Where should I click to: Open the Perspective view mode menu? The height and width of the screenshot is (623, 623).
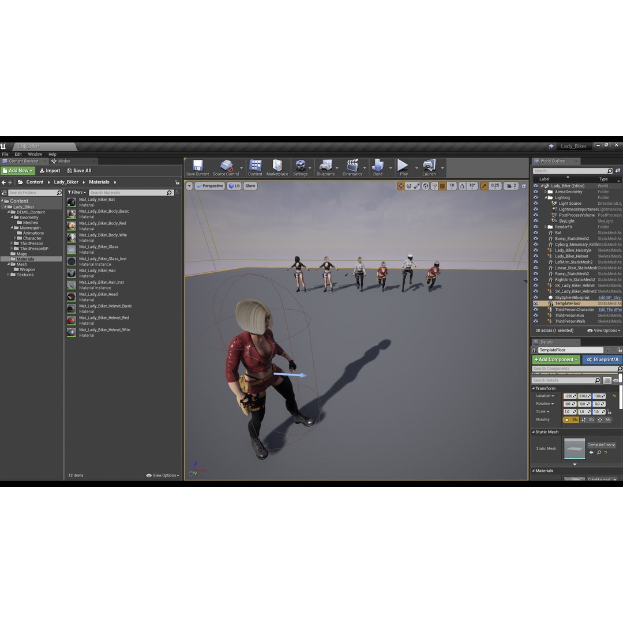pyautogui.click(x=210, y=186)
